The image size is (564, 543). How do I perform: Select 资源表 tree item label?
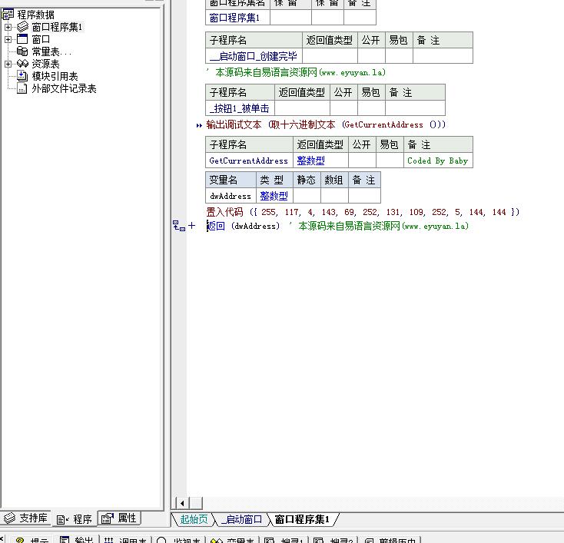(x=45, y=64)
